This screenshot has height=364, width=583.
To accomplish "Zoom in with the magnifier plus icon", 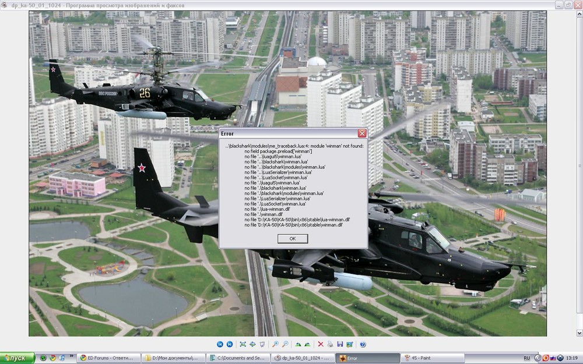I will 275,344.
